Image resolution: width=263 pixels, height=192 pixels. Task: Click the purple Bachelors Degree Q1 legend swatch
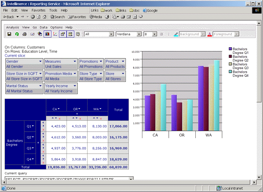(230, 49)
